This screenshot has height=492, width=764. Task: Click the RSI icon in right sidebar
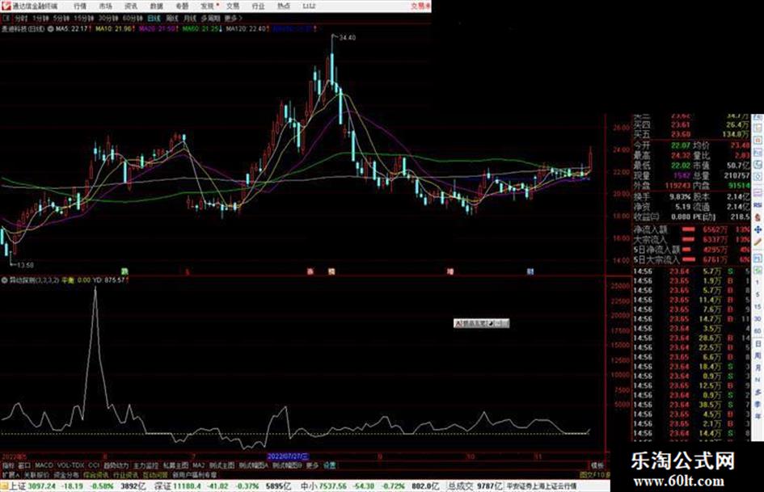point(758,206)
